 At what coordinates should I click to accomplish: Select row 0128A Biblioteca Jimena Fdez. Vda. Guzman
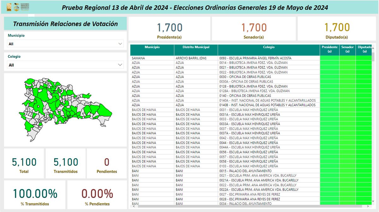(x=251, y=91)
